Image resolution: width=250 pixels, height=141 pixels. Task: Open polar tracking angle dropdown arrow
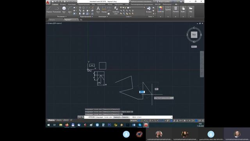(152, 121)
